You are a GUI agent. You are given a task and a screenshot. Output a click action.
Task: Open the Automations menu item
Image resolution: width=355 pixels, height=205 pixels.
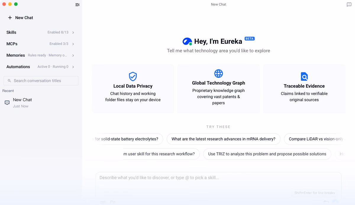(41, 67)
